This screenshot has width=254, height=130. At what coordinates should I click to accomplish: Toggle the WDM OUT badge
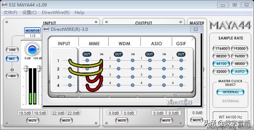coord(118,54)
